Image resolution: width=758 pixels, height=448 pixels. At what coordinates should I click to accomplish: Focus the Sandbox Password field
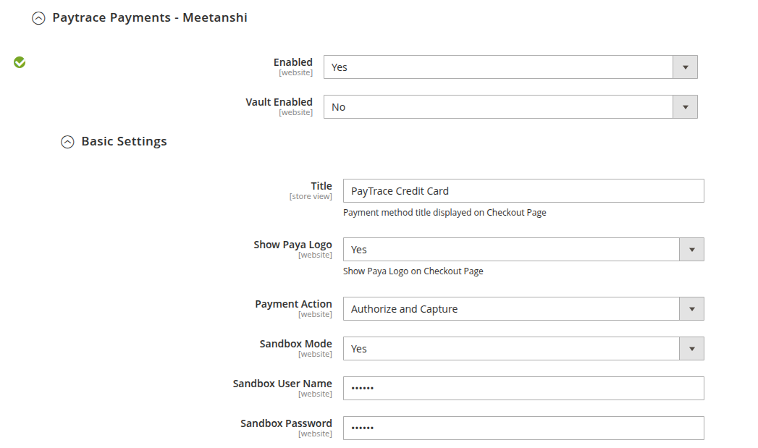pyautogui.click(x=523, y=428)
